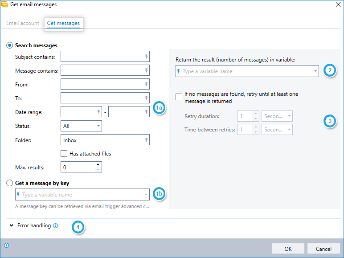The width and height of the screenshot is (344, 258).
Task: Click the variable icon in Message contains field
Action: tap(146, 70)
